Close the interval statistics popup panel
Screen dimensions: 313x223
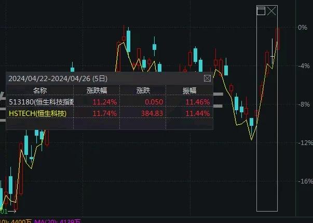click(x=207, y=78)
